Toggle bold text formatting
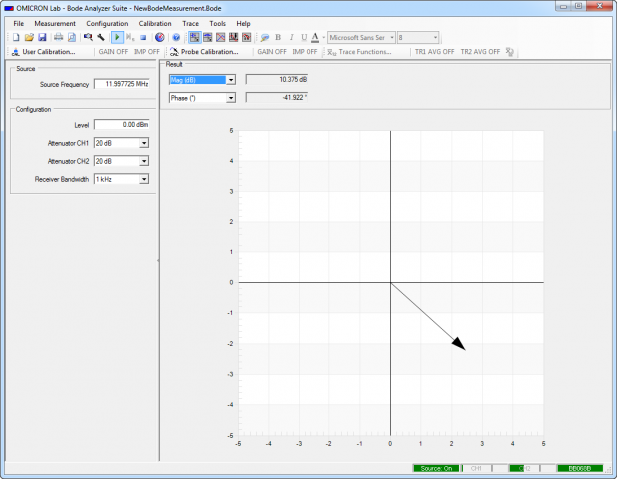 pyautogui.click(x=278, y=37)
